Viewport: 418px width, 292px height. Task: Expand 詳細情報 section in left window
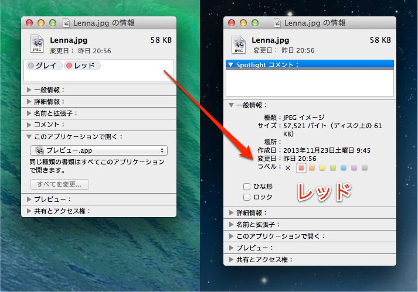pos(29,102)
